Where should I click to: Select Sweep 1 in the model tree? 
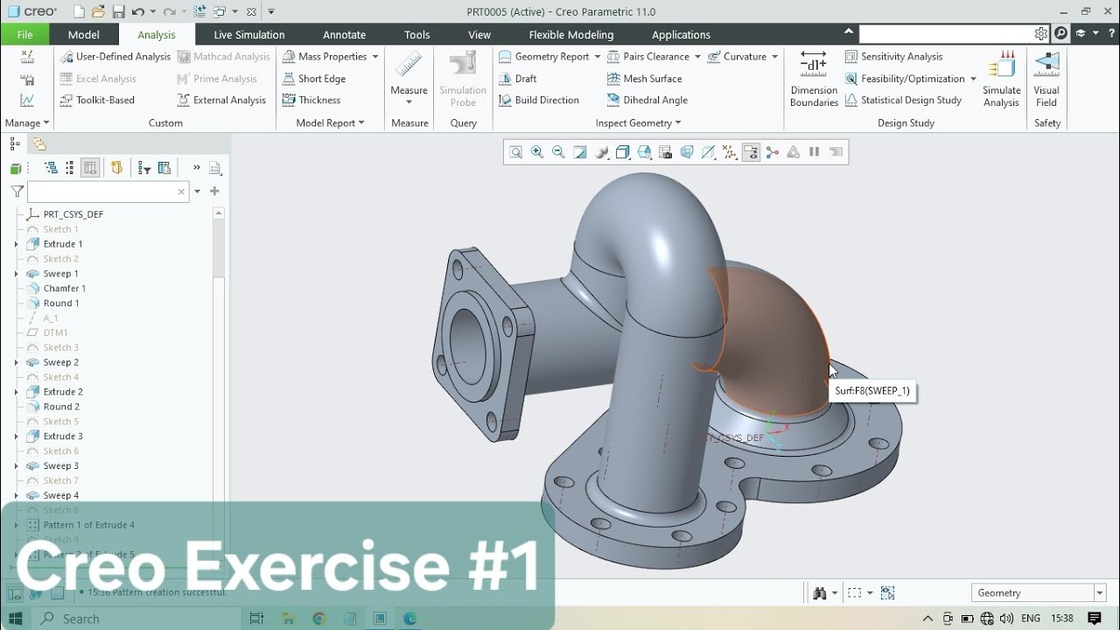[61, 274]
